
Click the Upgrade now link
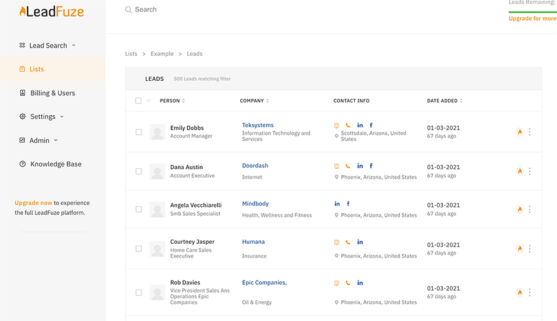tap(33, 203)
